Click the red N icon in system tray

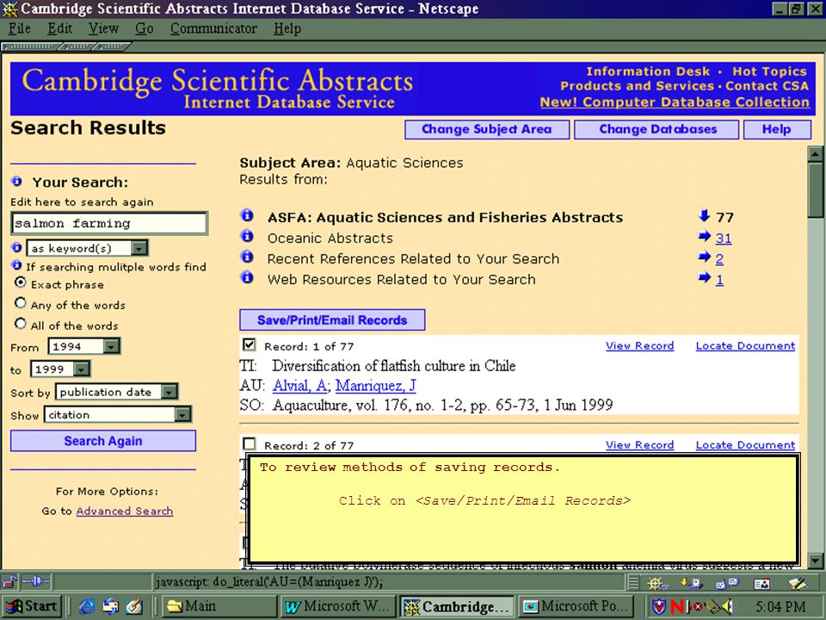click(x=676, y=607)
